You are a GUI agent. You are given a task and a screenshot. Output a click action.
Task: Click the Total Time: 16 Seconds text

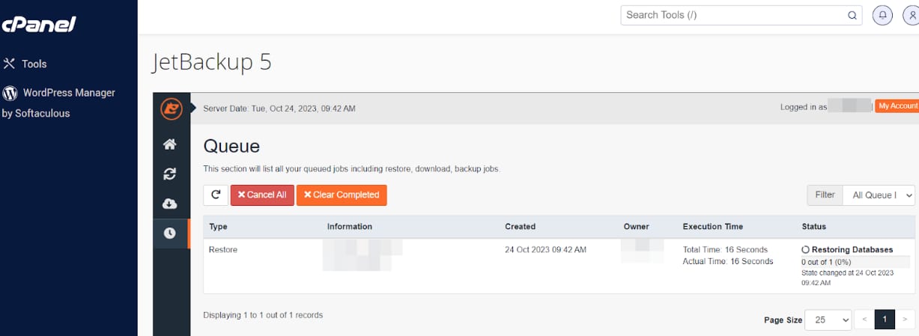(x=726, y=250)
